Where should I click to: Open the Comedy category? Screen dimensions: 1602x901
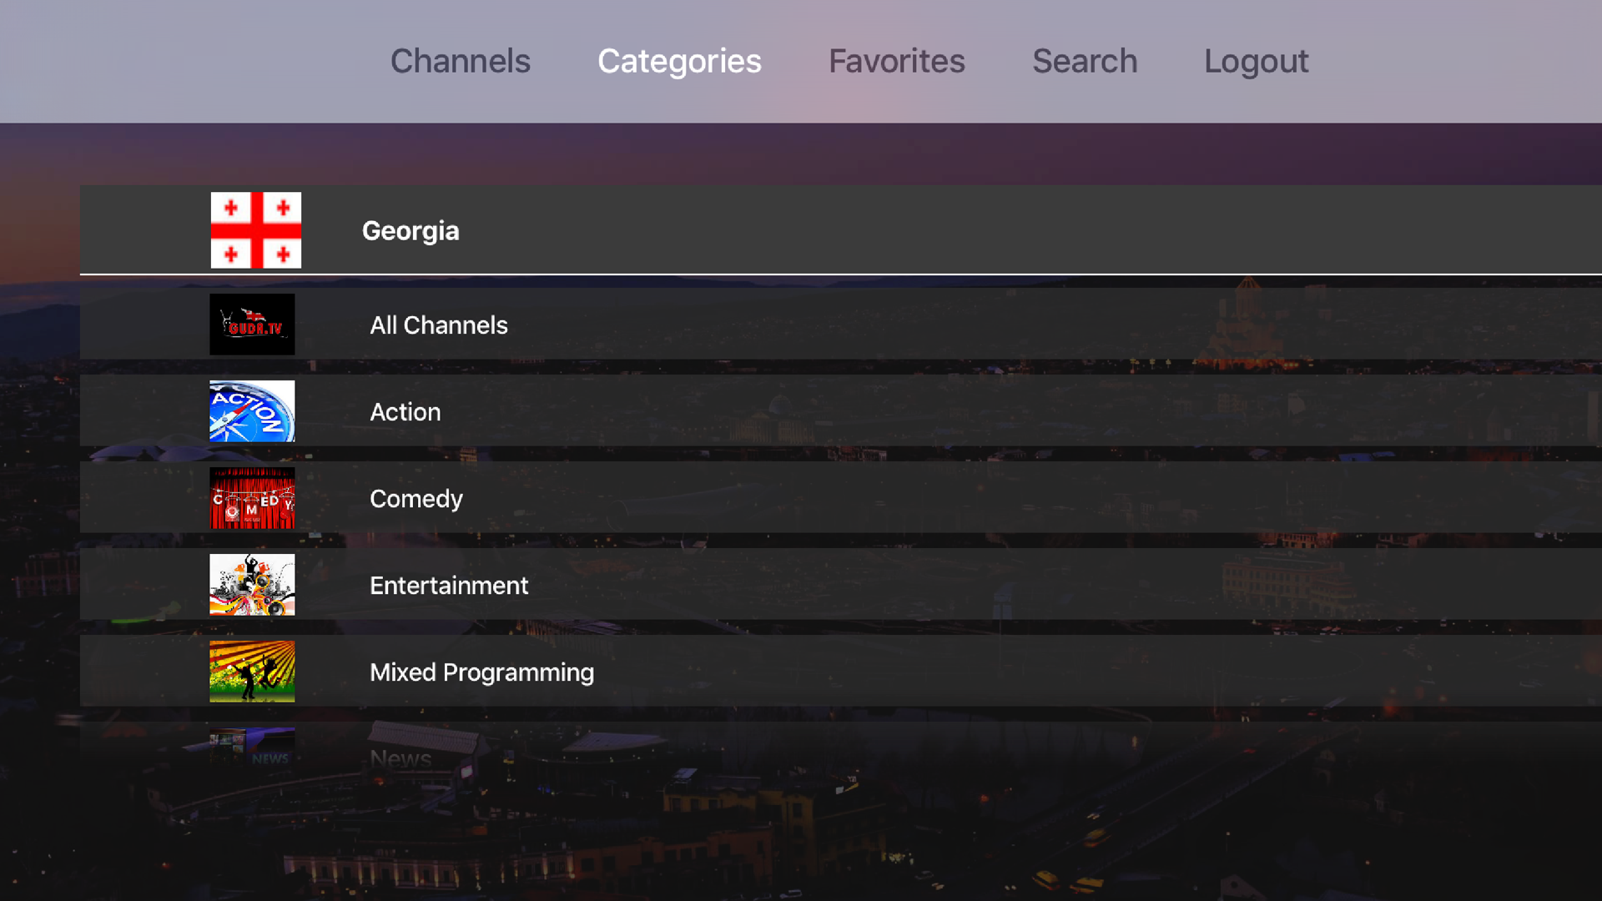(841, 498)
